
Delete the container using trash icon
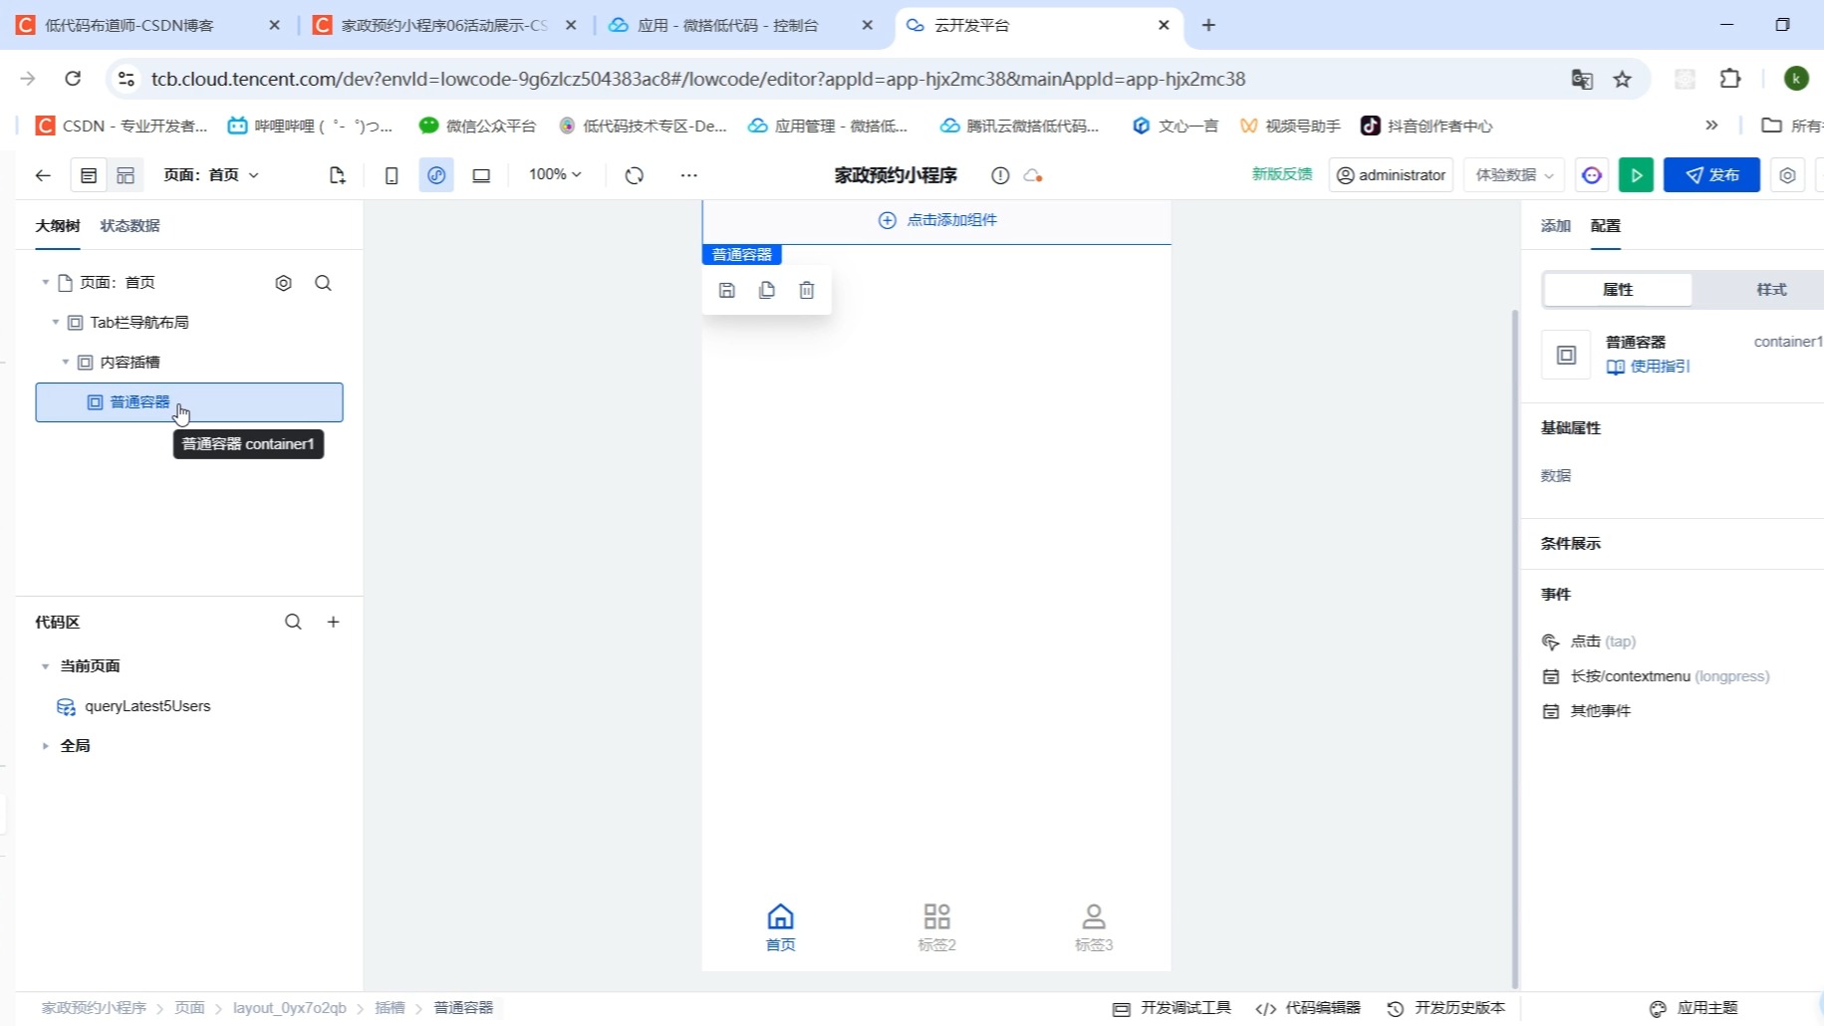click(806, 290)
